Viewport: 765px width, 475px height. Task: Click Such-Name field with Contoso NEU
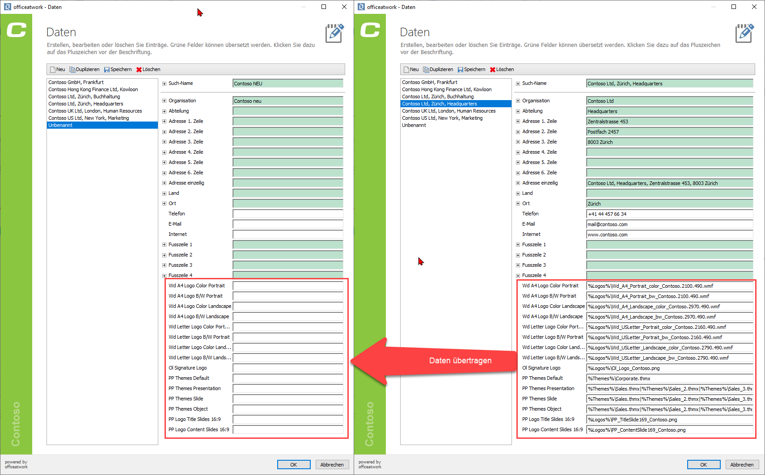click(288, 84)
